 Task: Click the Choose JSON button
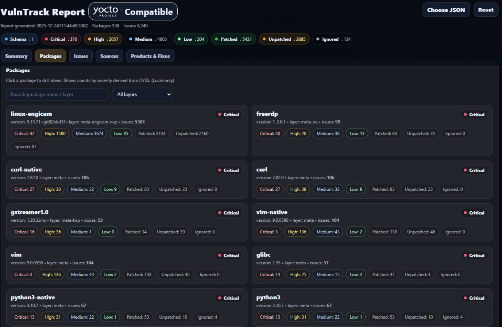446,10
